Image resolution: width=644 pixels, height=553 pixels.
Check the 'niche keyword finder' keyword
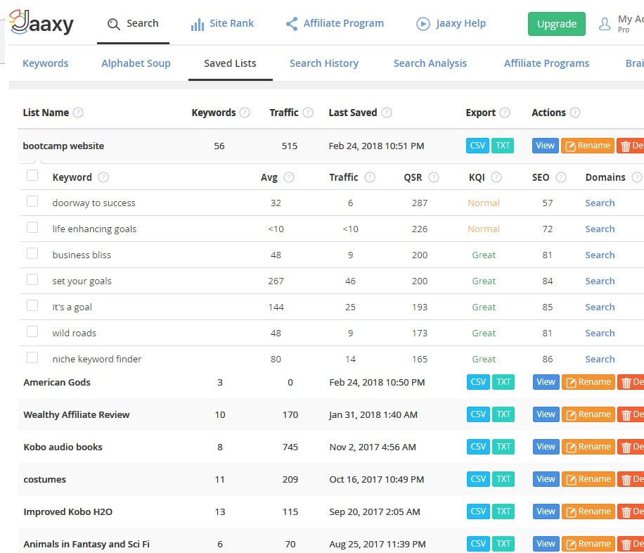coord(32,357)
